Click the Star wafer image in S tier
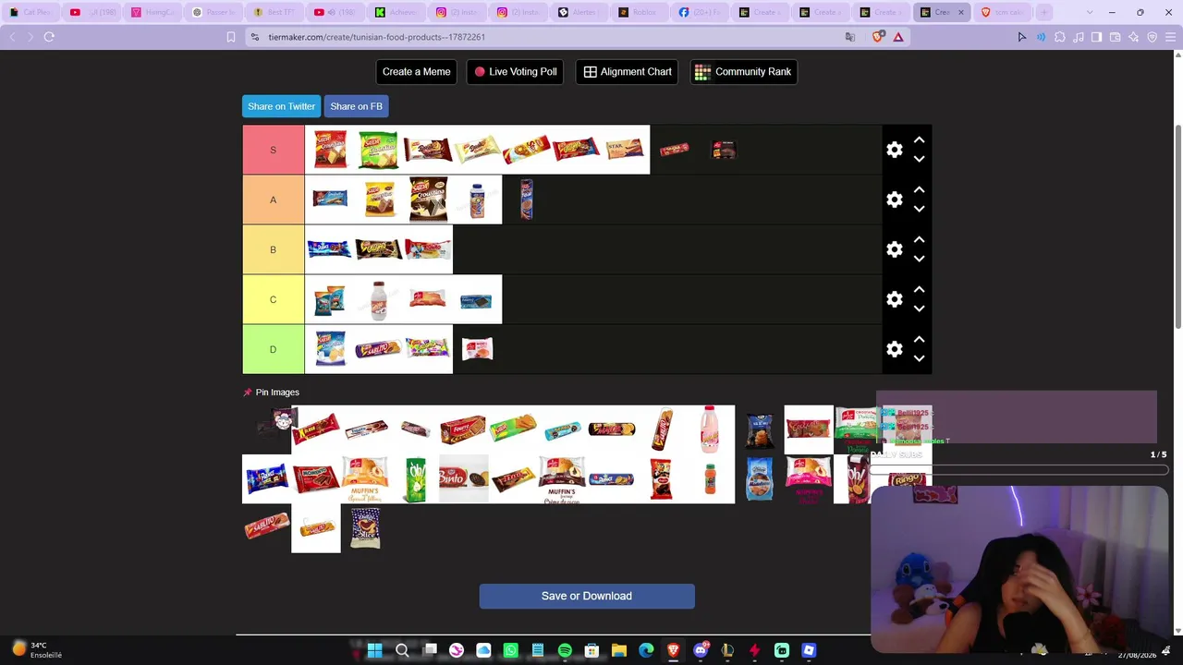Image resolution: width=1183 pixels, height=665 pixels. click(x=625, y=150)
